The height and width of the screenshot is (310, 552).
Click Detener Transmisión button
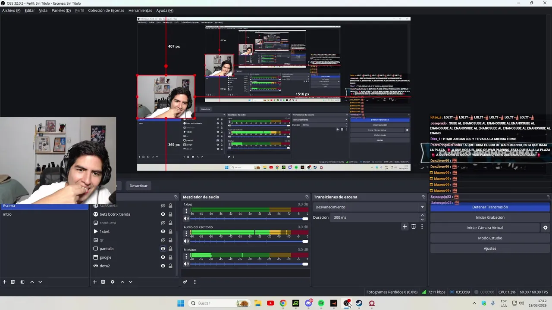490,207
